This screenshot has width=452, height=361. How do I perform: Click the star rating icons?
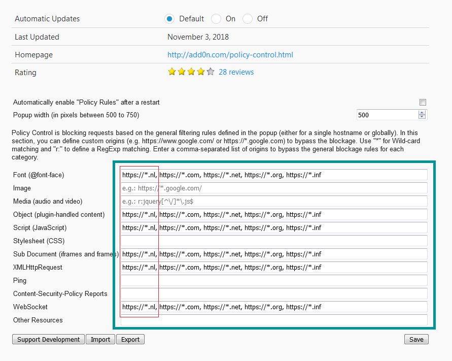pyautogui.click(x=191, y=72)
